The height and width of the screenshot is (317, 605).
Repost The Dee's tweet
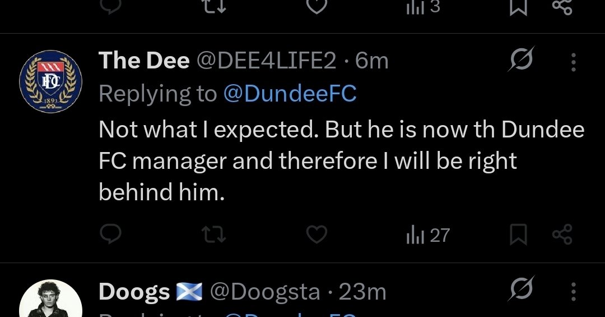point(213,235)
